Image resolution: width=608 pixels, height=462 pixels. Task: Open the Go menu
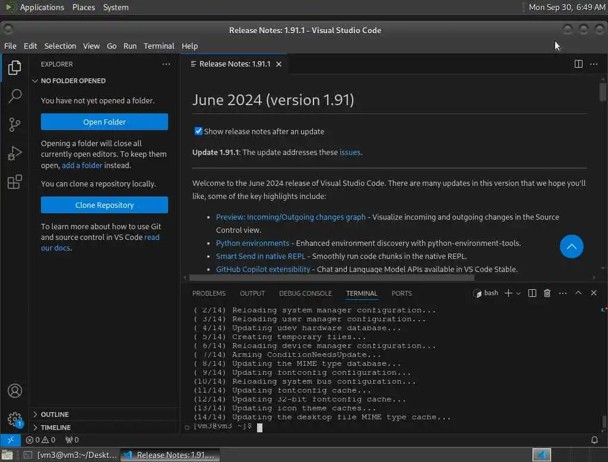[112, 46]
